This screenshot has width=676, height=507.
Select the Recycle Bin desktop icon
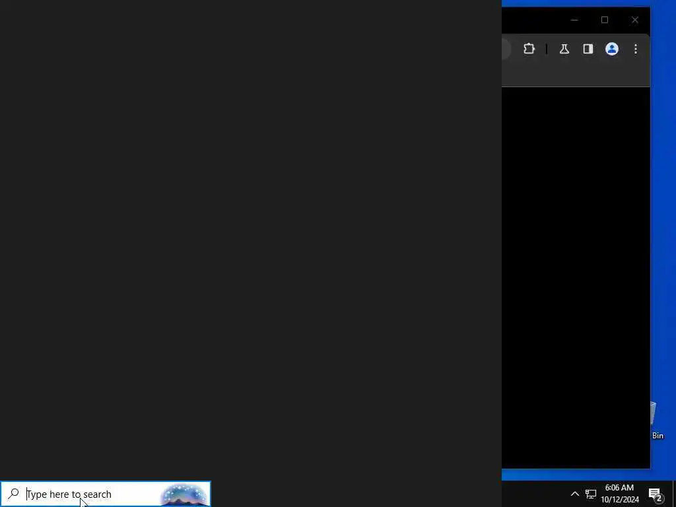coord(657,421)
